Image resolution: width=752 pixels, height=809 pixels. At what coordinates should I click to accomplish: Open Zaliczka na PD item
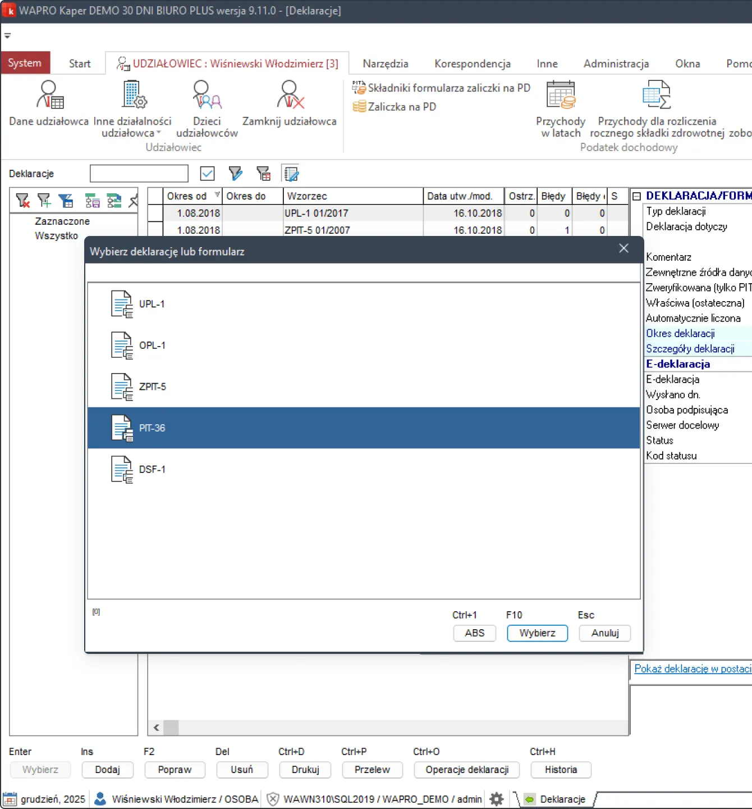[395, 106]
